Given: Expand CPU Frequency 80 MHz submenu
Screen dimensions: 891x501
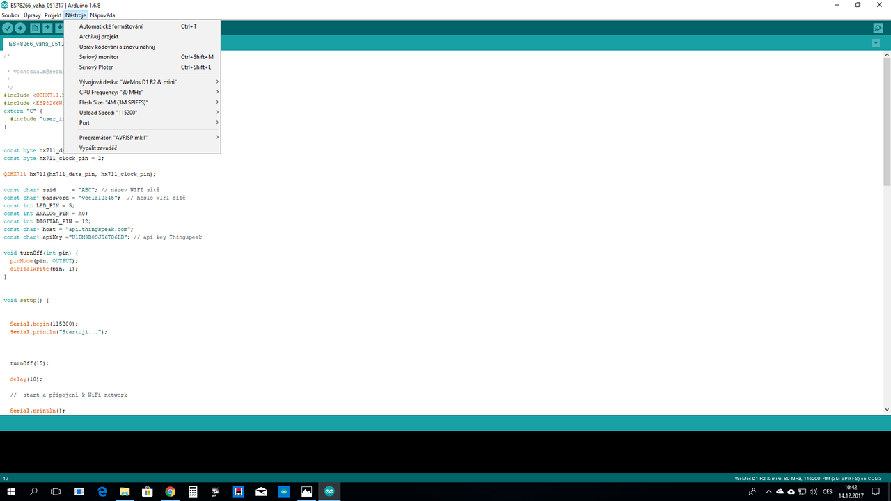Looking at the screenshot, I should pyautogui.click(x=142, y=92).
